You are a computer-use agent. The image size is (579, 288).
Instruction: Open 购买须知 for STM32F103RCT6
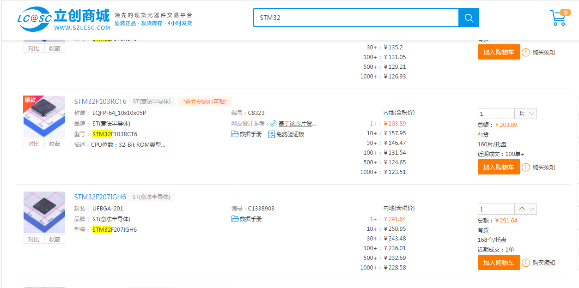click(544, 167)
